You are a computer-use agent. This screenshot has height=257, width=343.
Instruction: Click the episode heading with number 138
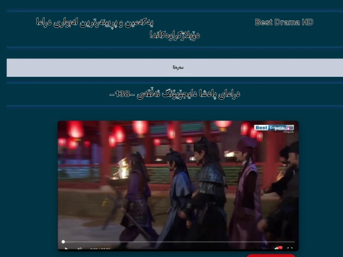coord(175,94)
